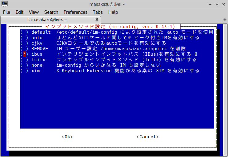Select the default radio option
Viewport: 228px width, 157px height.
click(x=24, y=32)
